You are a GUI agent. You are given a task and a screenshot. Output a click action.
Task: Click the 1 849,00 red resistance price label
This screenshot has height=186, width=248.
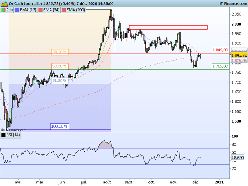(221, 50)
